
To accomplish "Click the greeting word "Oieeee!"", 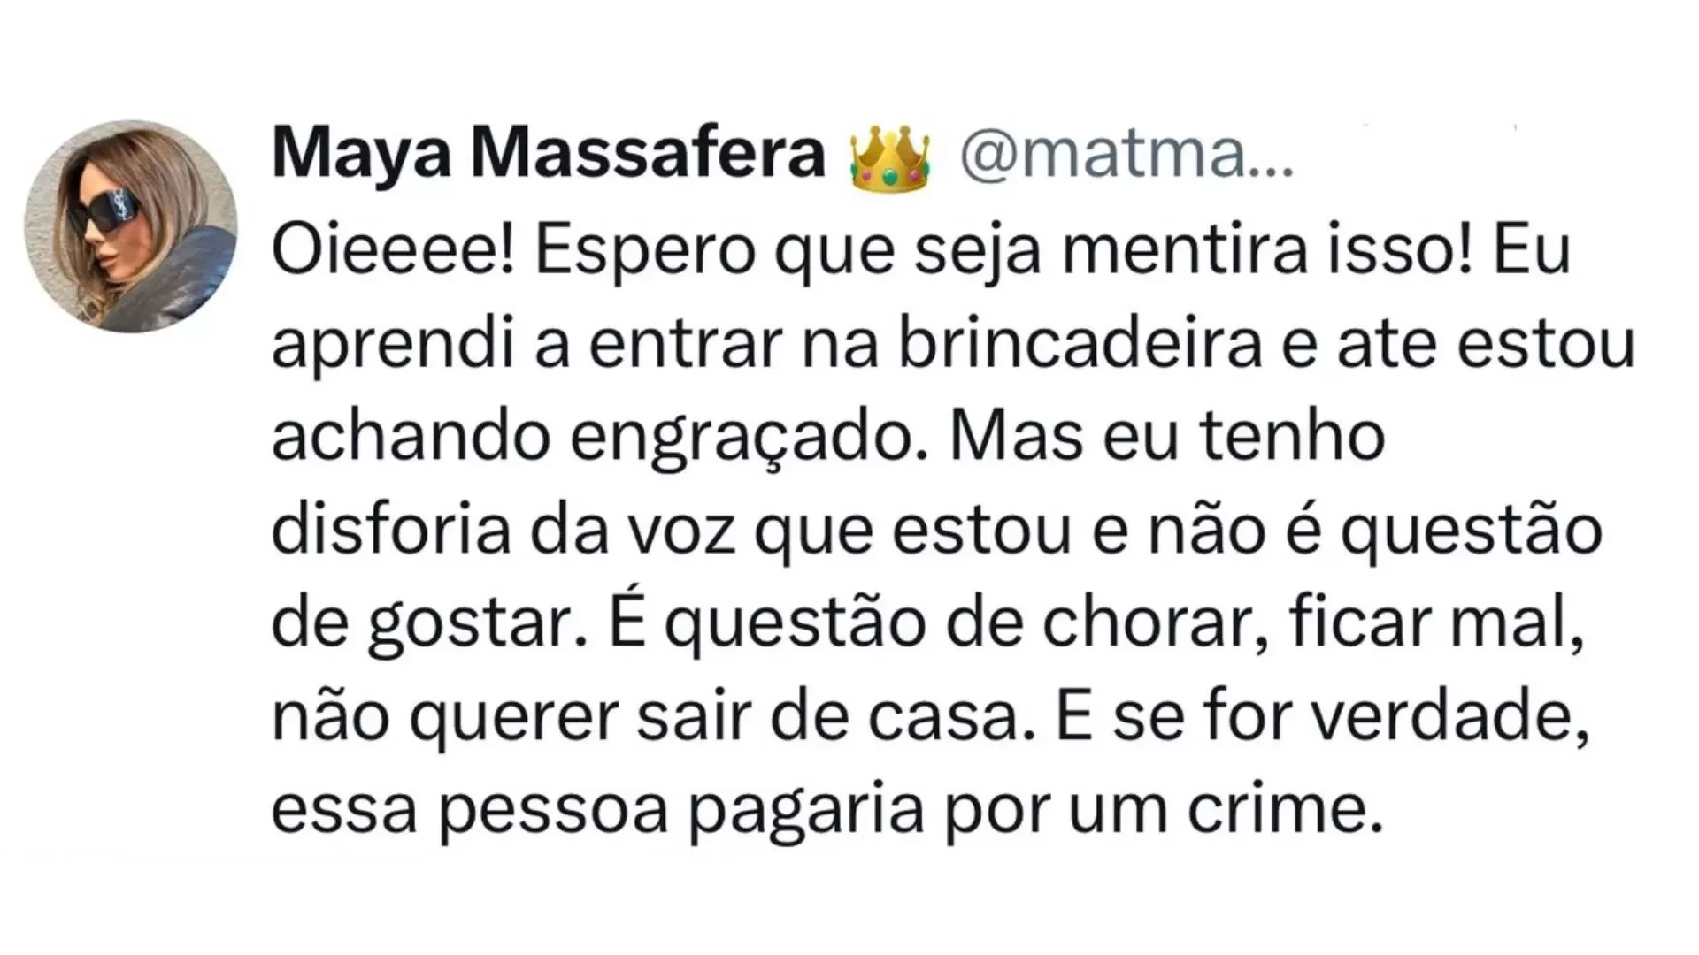I will pos(393,250).
